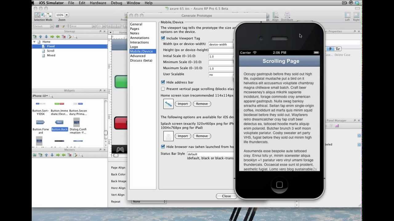Click Import for the Home screen icon
This screenshot has width=394, height=221.
183,104
